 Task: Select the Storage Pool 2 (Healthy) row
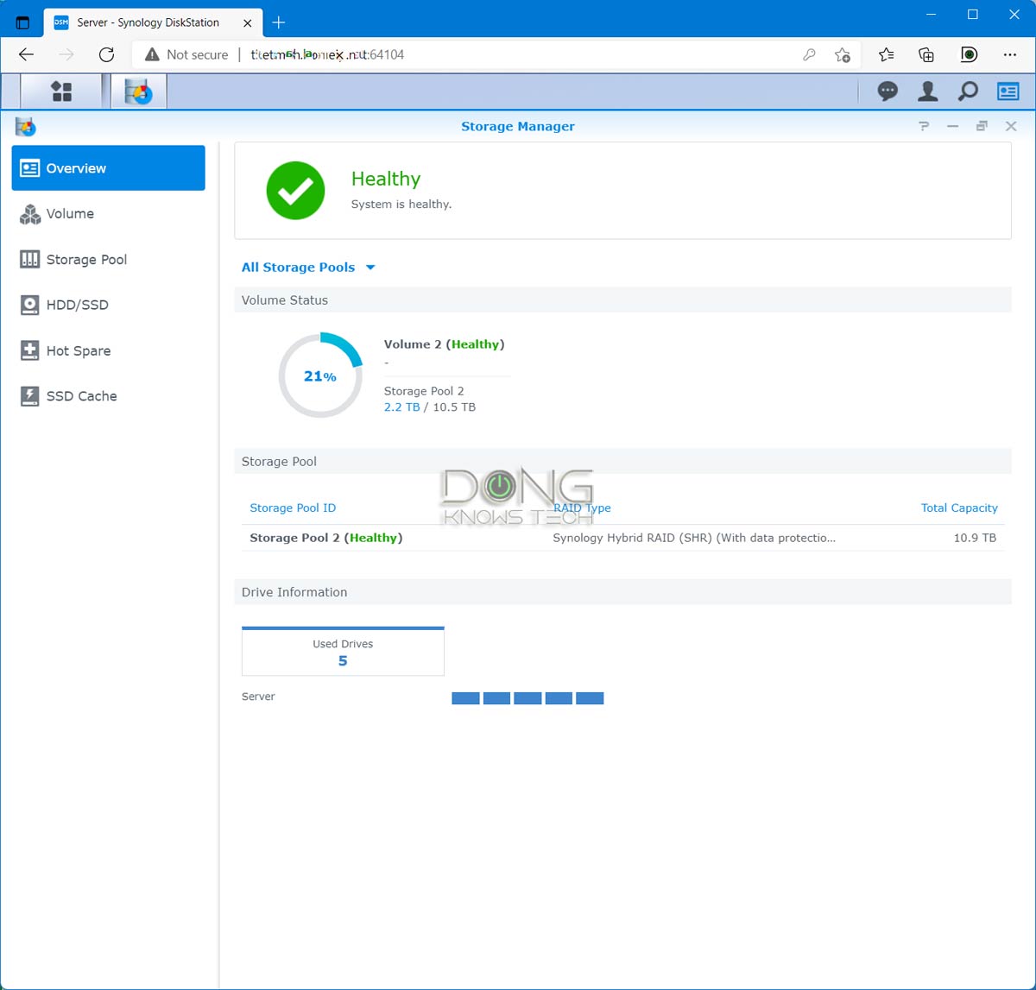pyautogui.click(x=622, y=538)
